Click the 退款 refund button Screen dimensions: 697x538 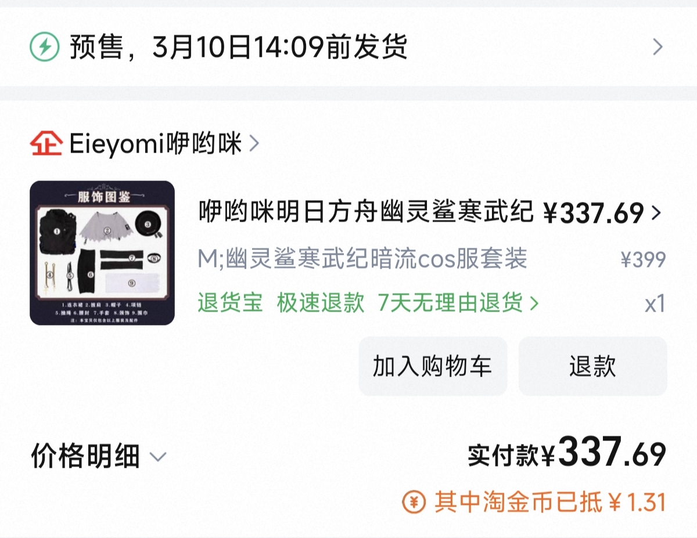(593, 366)
